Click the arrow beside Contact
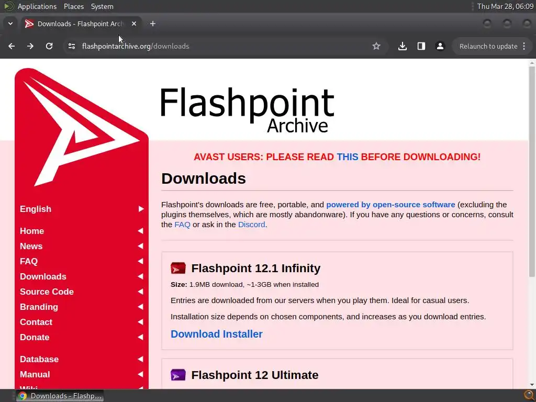This screenshot has width=536, height=402. coord(140,322)
